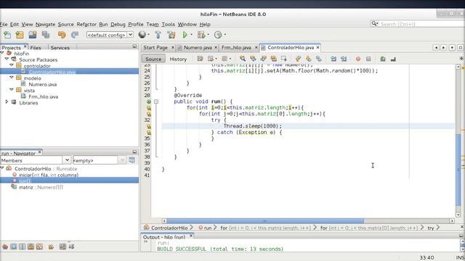Open Run Project dropdown arrow
This screenshot has height=261, width=465.
pyautogui.click(x=191, y=35)
